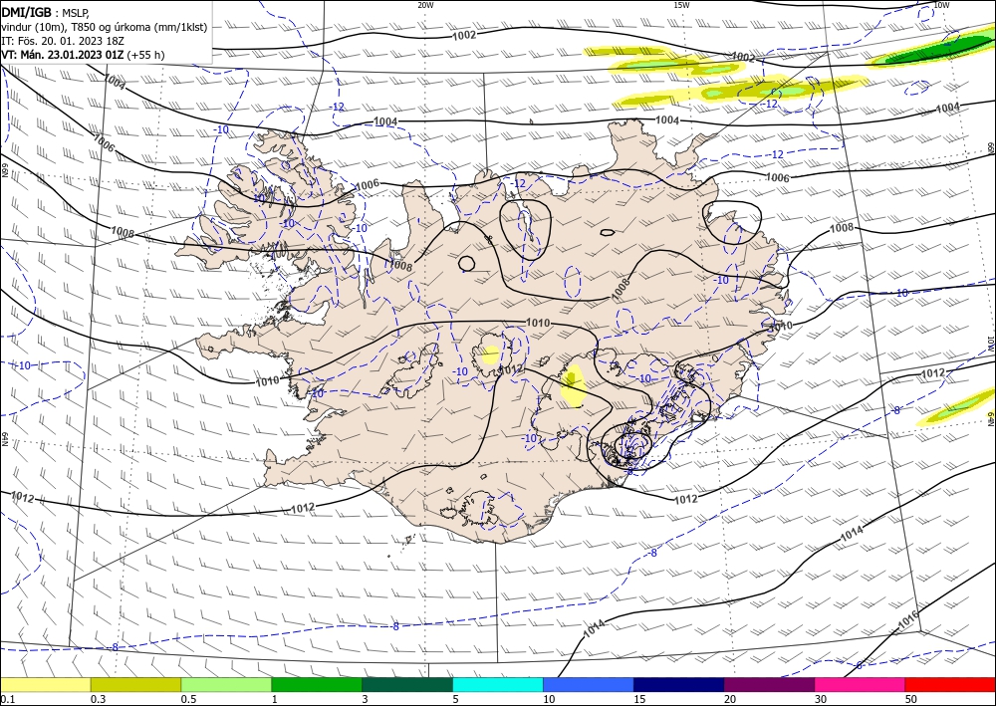Click the dark green precipitation band in top-right corner
The height and width of the screenshot is (706, 996).
point(940,51)
